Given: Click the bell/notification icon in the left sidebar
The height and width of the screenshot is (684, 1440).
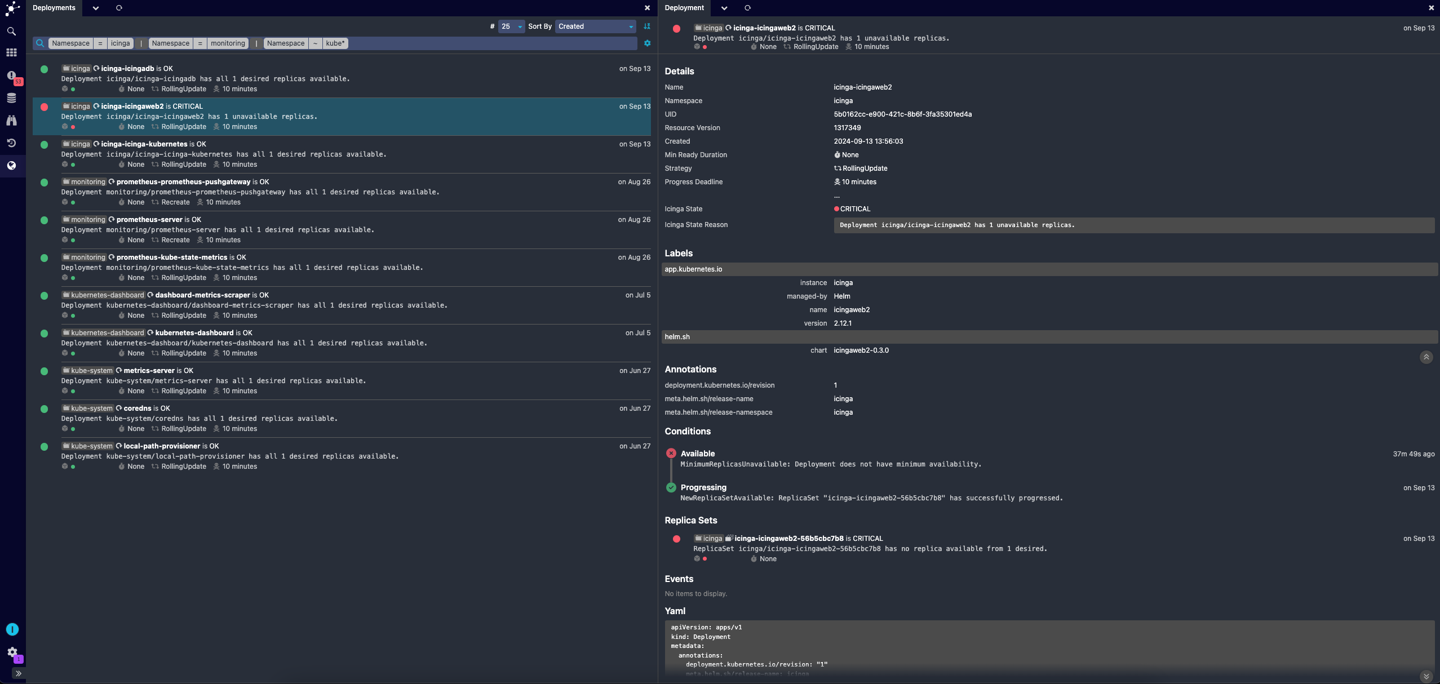Looking at the screenshot, I should [x=12, y=75].
